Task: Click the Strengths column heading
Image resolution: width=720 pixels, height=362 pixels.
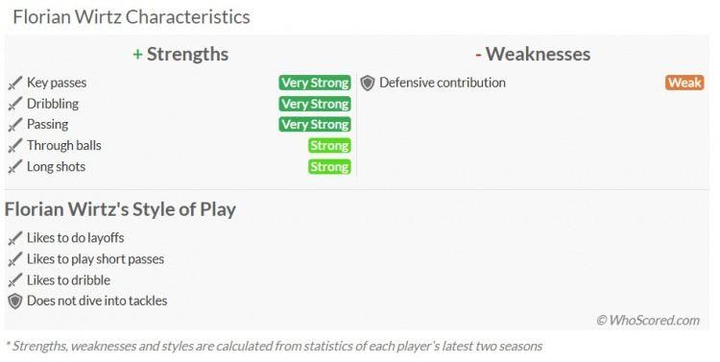Action: click(180, 54)
